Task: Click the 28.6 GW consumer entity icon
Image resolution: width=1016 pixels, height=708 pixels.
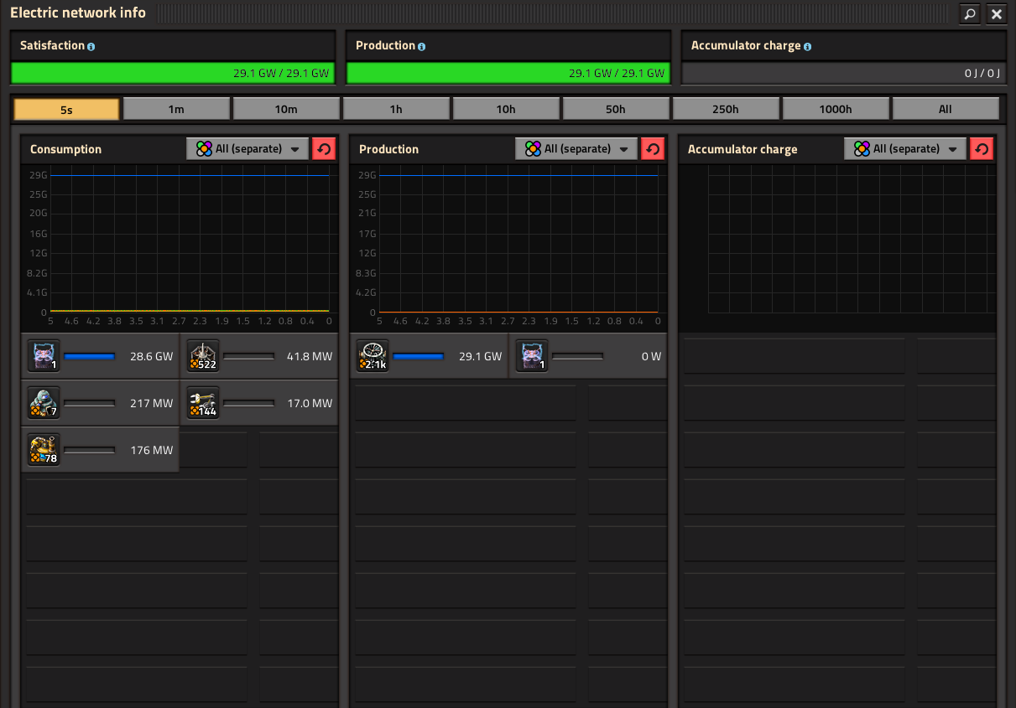Action: tap(44, 356)
